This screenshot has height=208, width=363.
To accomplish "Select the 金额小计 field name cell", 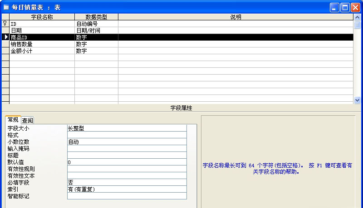I will (42, 51).
